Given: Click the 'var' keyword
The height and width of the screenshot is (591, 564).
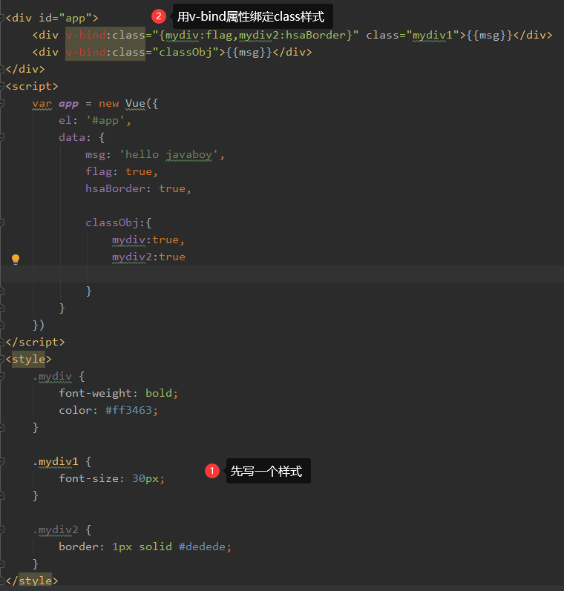Looking at the screenshot, I should 42,104.
